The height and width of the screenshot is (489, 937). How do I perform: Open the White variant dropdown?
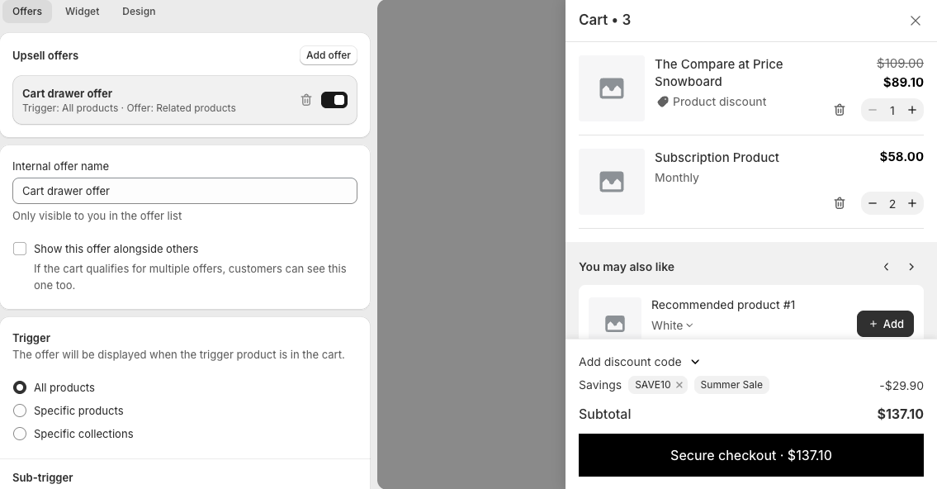tap(672, 325)
